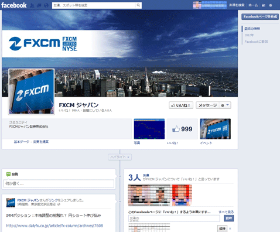
Task: Click FXCM ジャパン avatar in the post
Action: coord(11,203)
